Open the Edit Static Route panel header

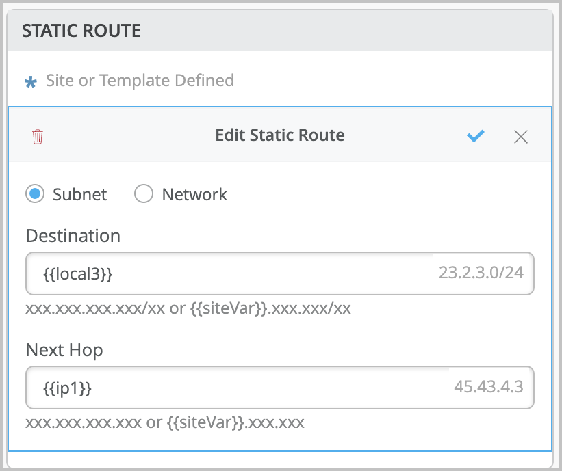(280, 135)
